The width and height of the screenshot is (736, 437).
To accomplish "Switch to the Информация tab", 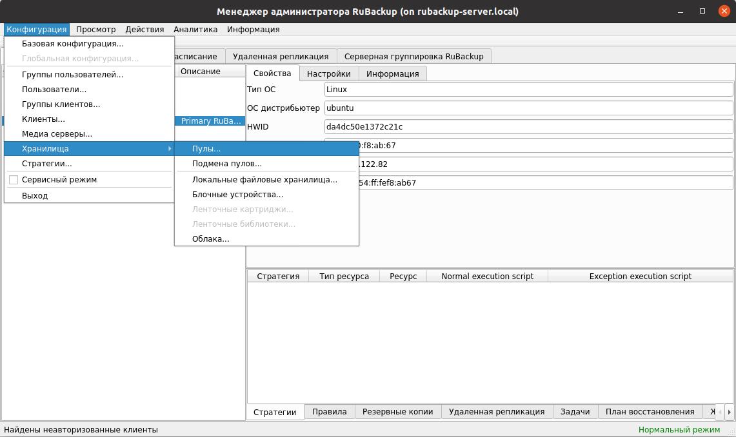I will point(392,73).
